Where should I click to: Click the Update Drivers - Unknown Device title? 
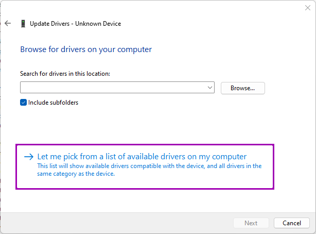click(x=75, y=24)
